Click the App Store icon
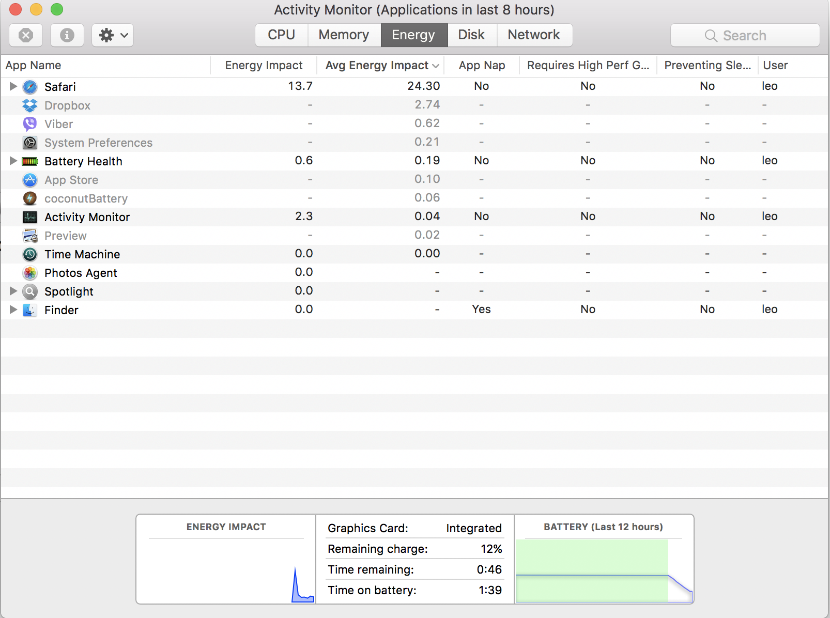 coord(30,180)
